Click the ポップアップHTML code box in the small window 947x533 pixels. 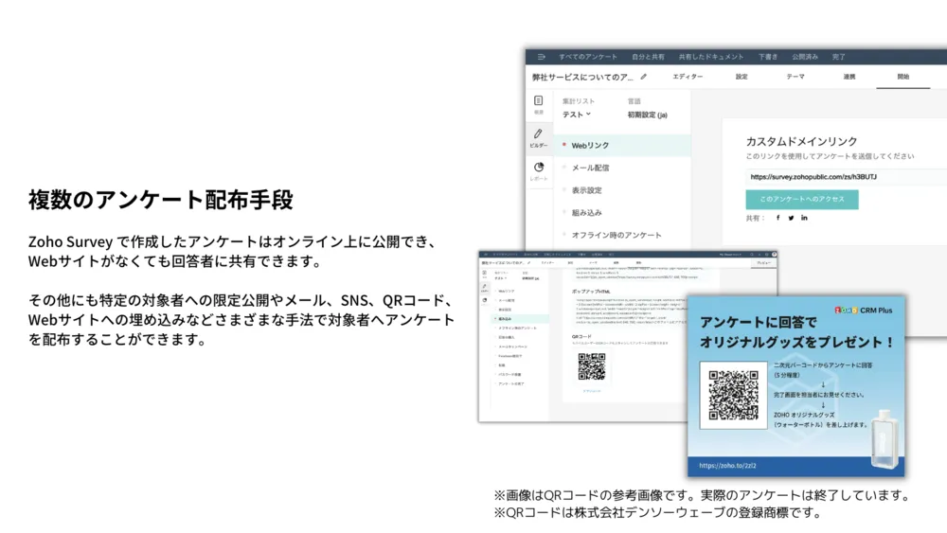(628, 312)
